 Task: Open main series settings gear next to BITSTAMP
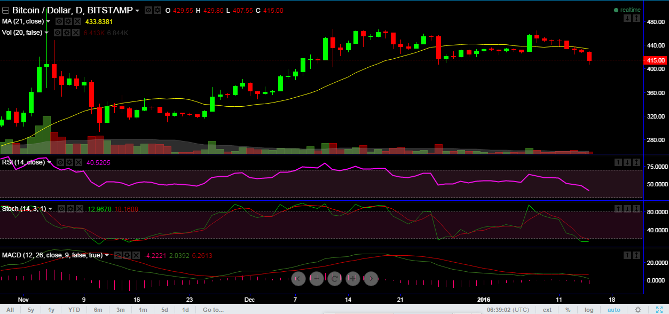tap(156, 11)
